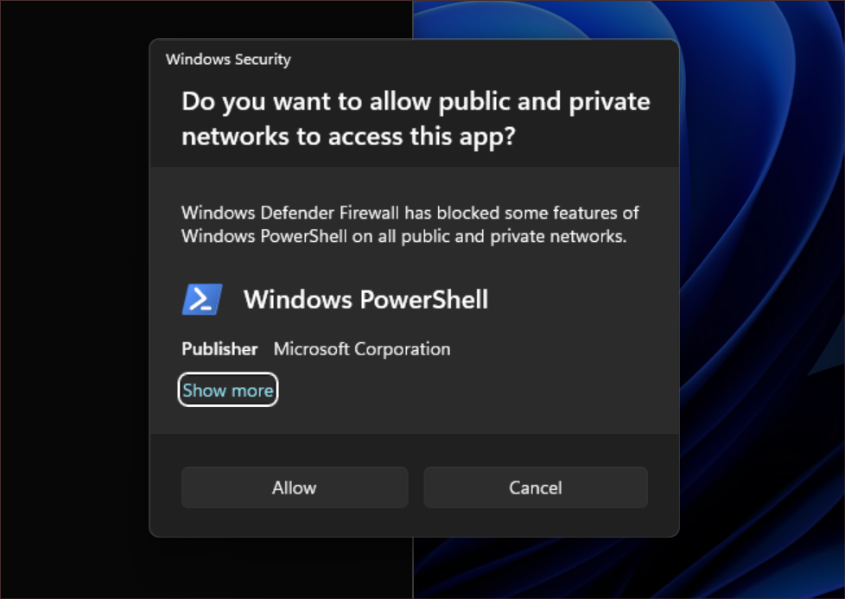This screenshot has width=845, height=599.
Task: Click the dark desktop area left of dialog
Action: click(73, 303)
